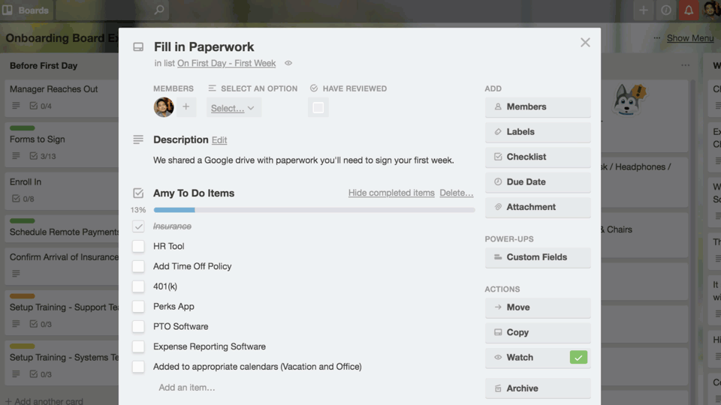Check the HR Tool item
The width and height of the screenshot is (721, 405).
pos(138,246)
